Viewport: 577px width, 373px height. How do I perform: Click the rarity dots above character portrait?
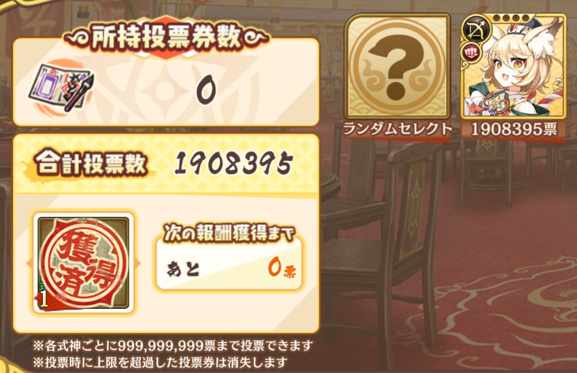511,18
